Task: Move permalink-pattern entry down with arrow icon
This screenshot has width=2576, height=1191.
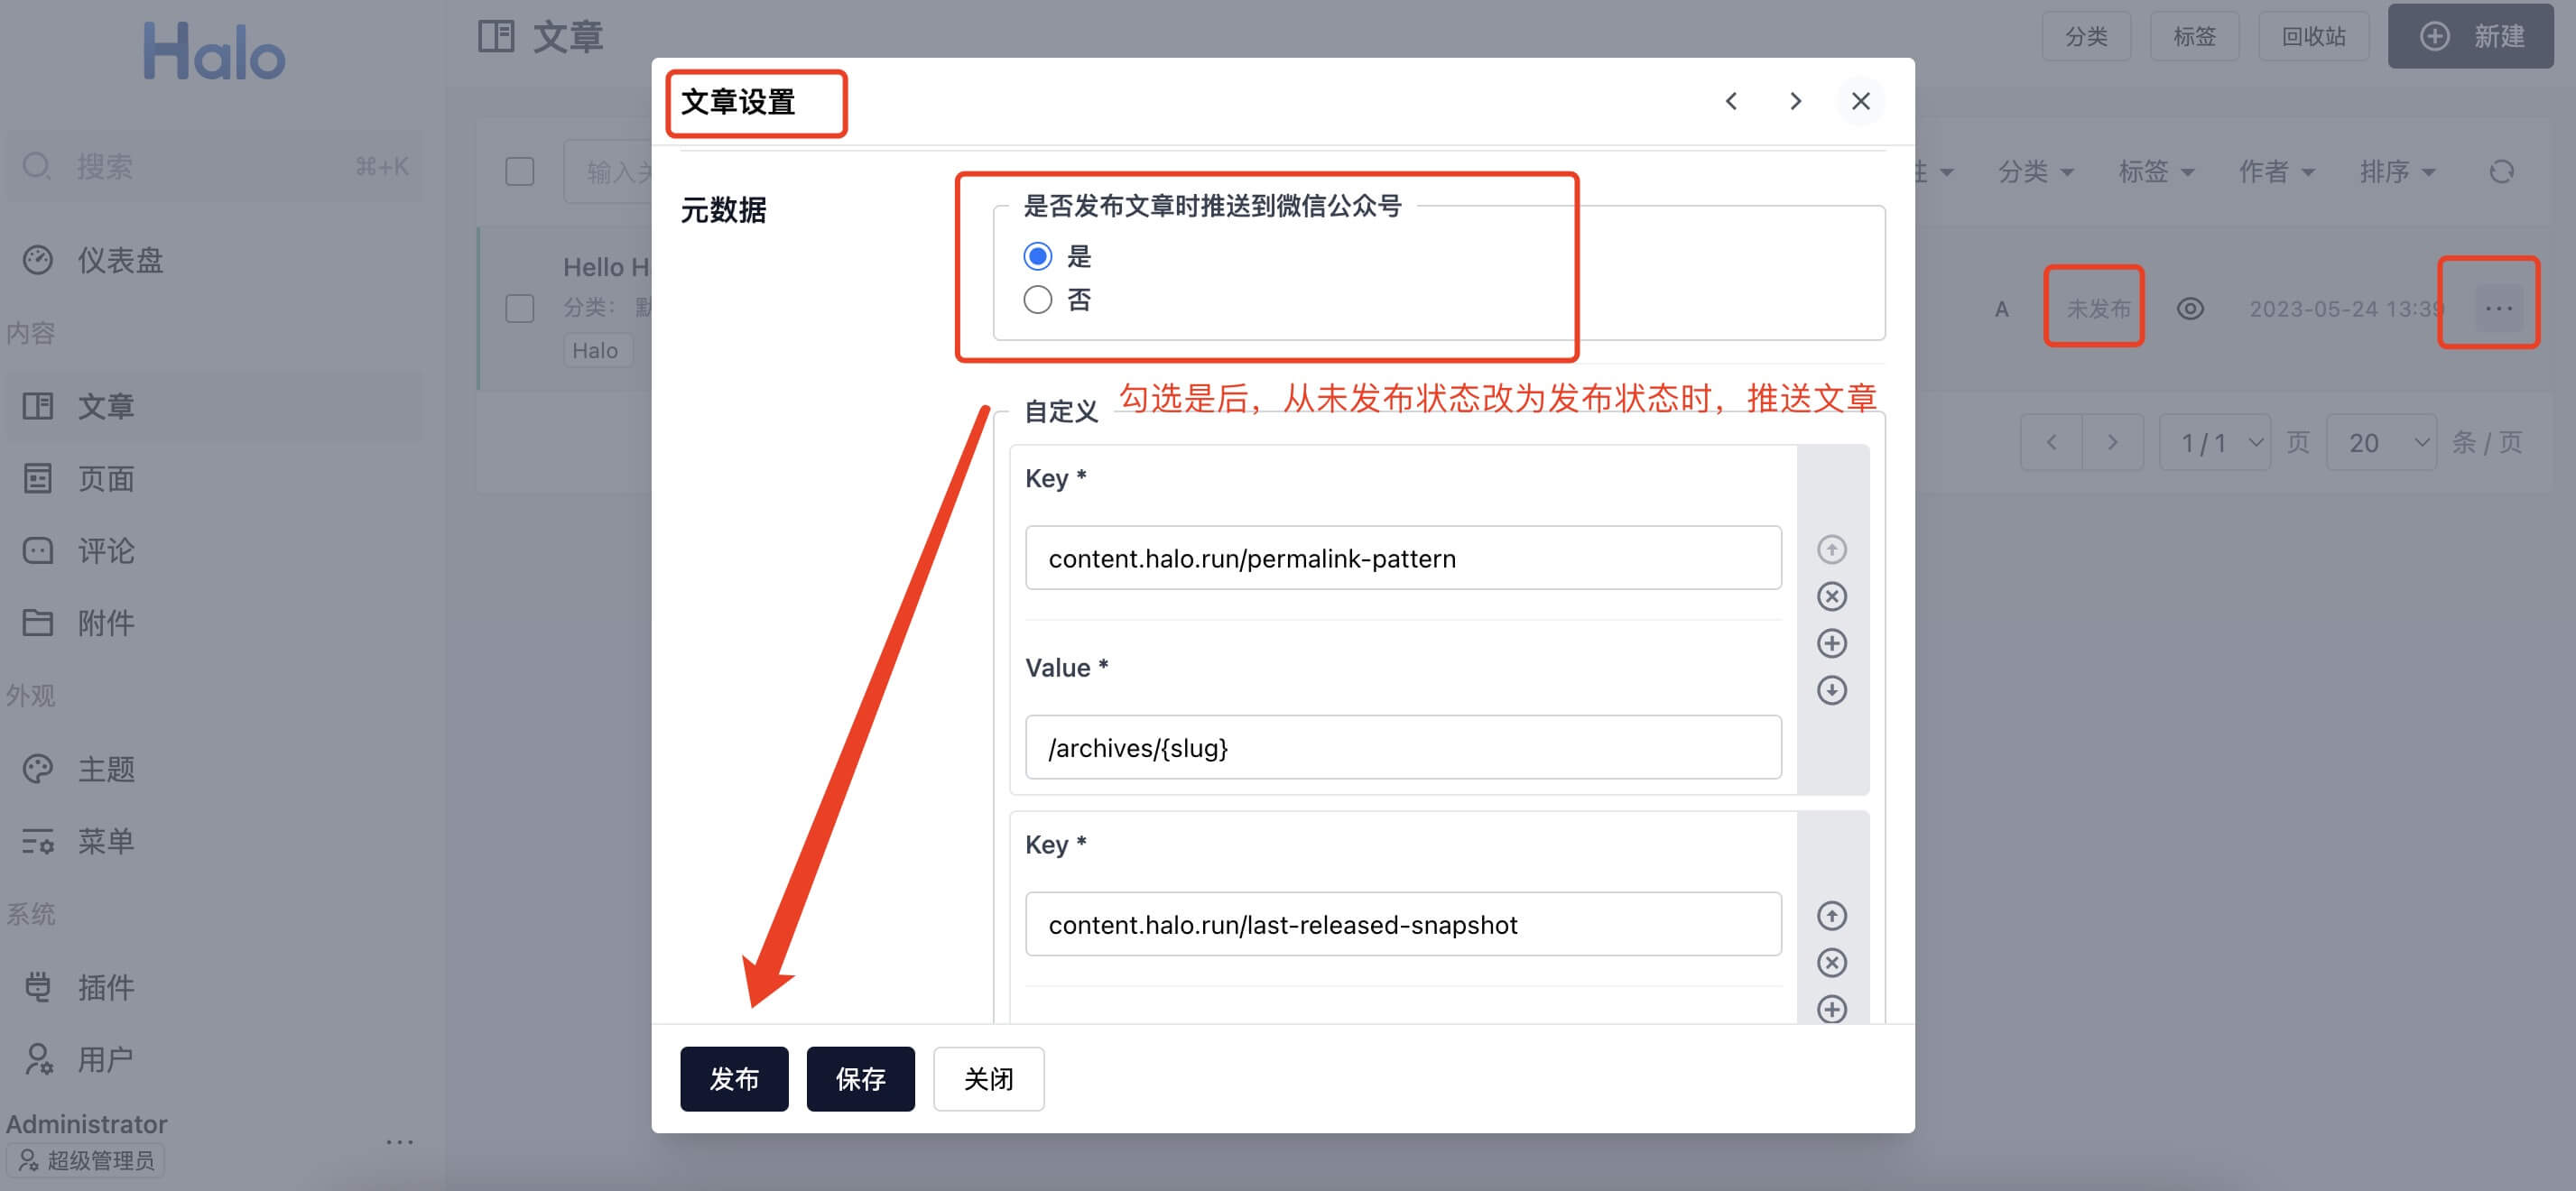Action: (1831, 690)
